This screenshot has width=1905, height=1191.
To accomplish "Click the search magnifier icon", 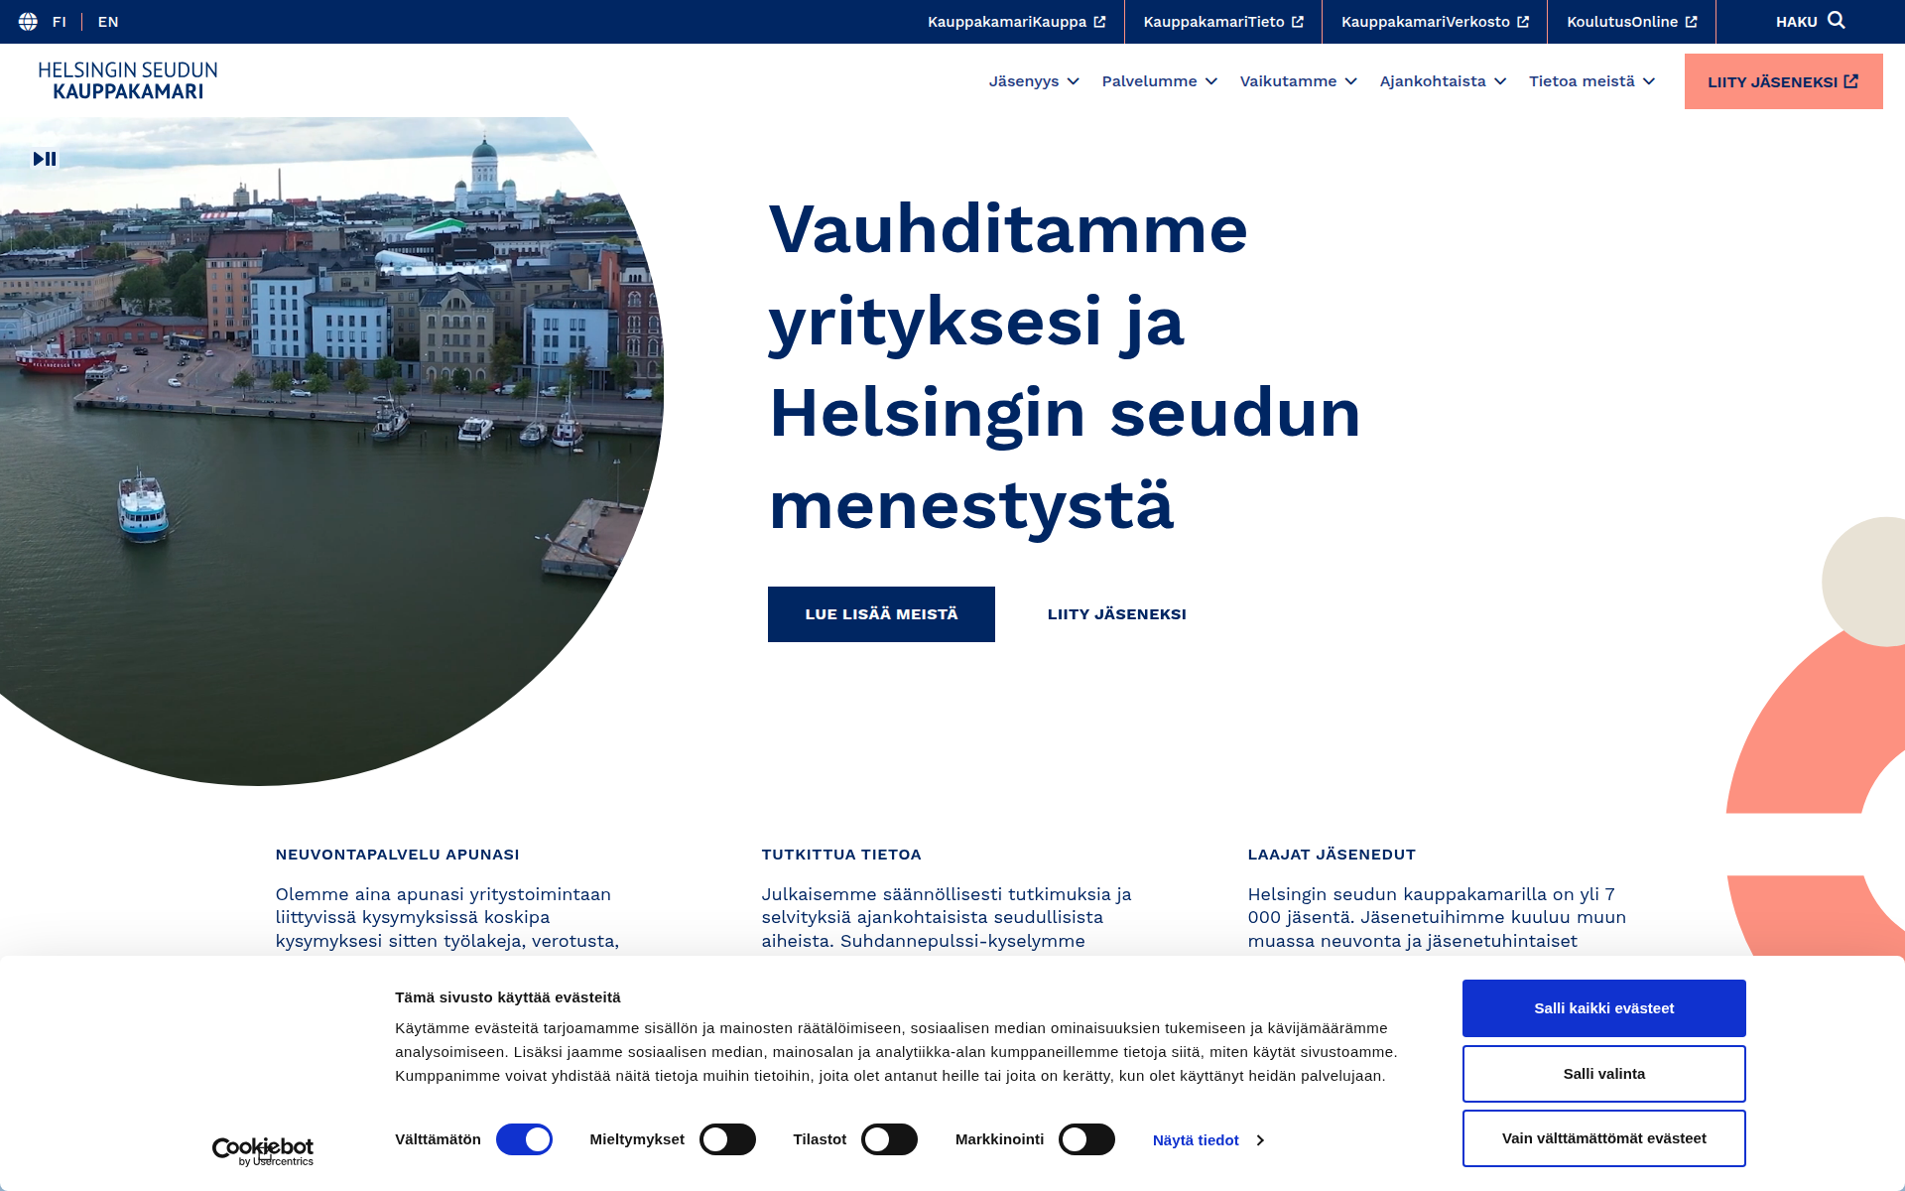I will click(1837, 21).
